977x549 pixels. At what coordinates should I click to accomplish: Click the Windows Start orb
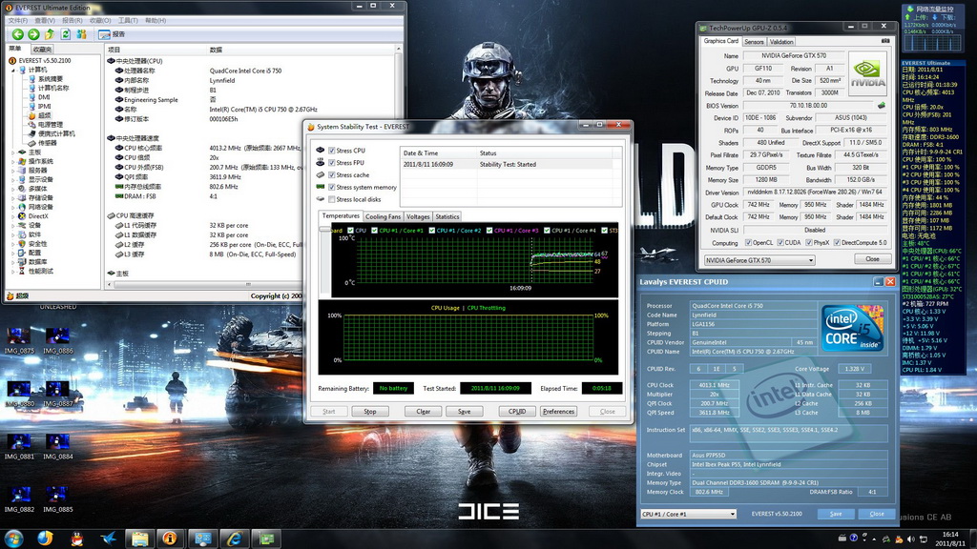(x=13, y=538)
